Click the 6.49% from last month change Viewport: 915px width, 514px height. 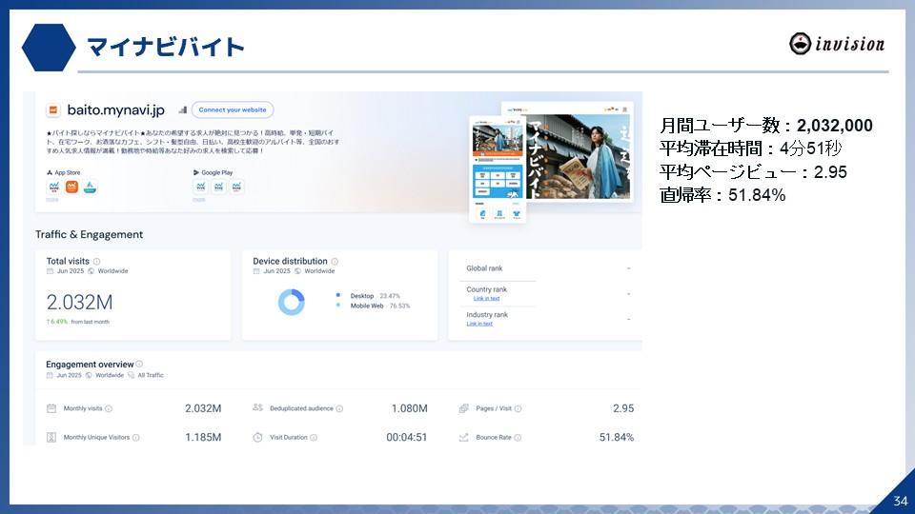[x=77, y=322]
